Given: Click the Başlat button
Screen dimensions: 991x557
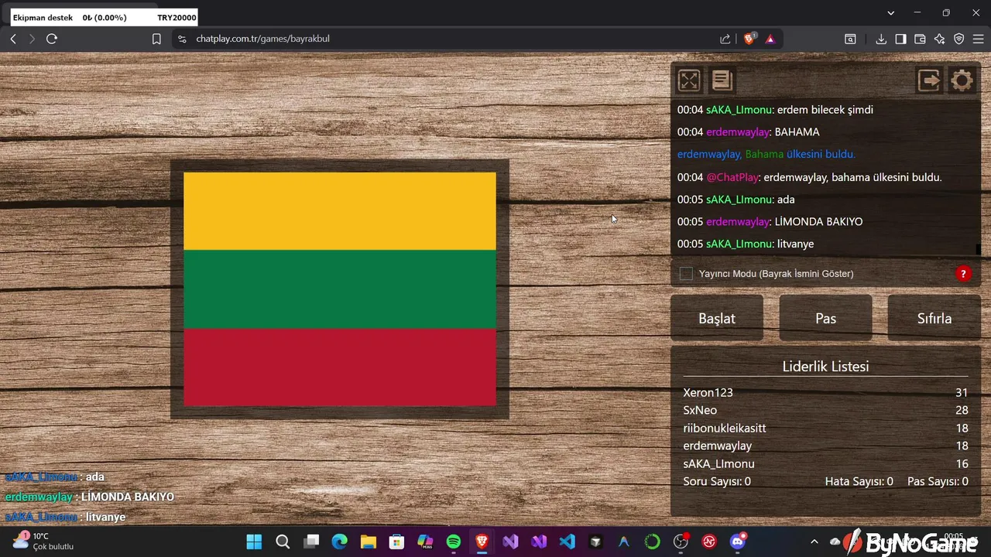Looking at the screenshot, I should pyautogui.click(x=717, y=318).
